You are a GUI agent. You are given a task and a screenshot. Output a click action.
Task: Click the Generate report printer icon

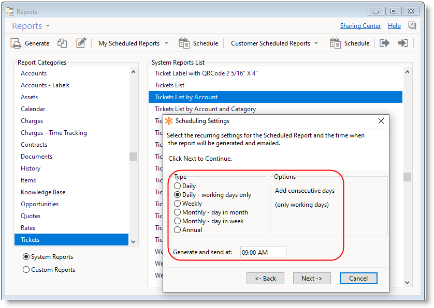[16, 43]
